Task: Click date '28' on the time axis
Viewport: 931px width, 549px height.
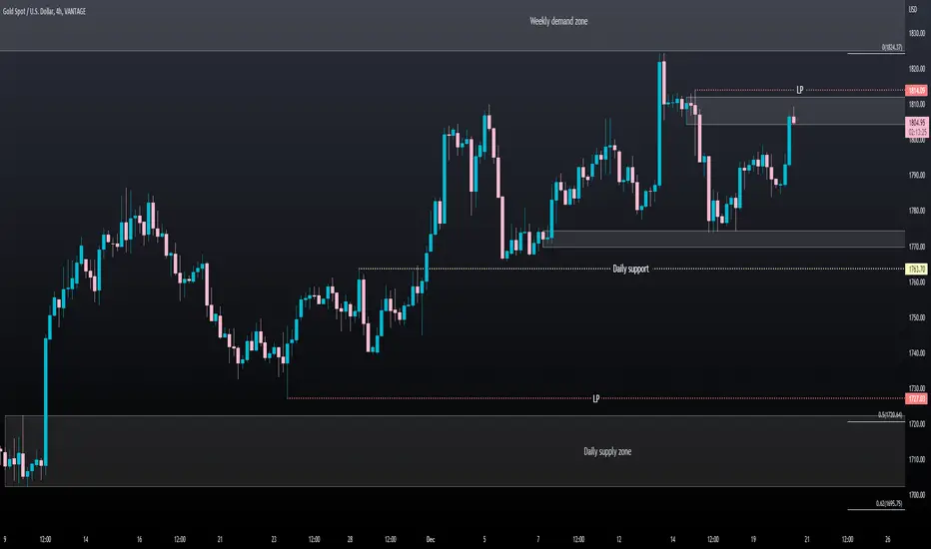Action: [x=350, y=539]
